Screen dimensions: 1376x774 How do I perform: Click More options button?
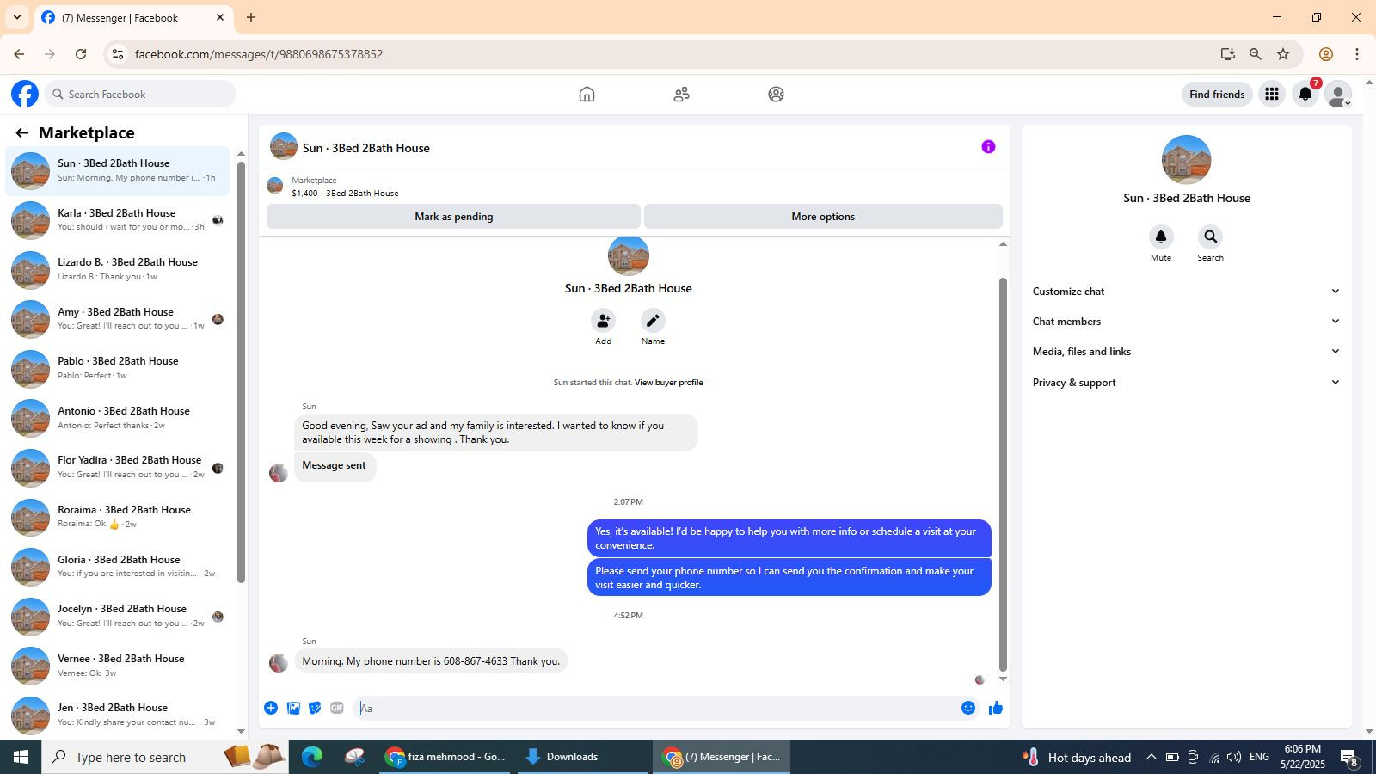point(823,217)
